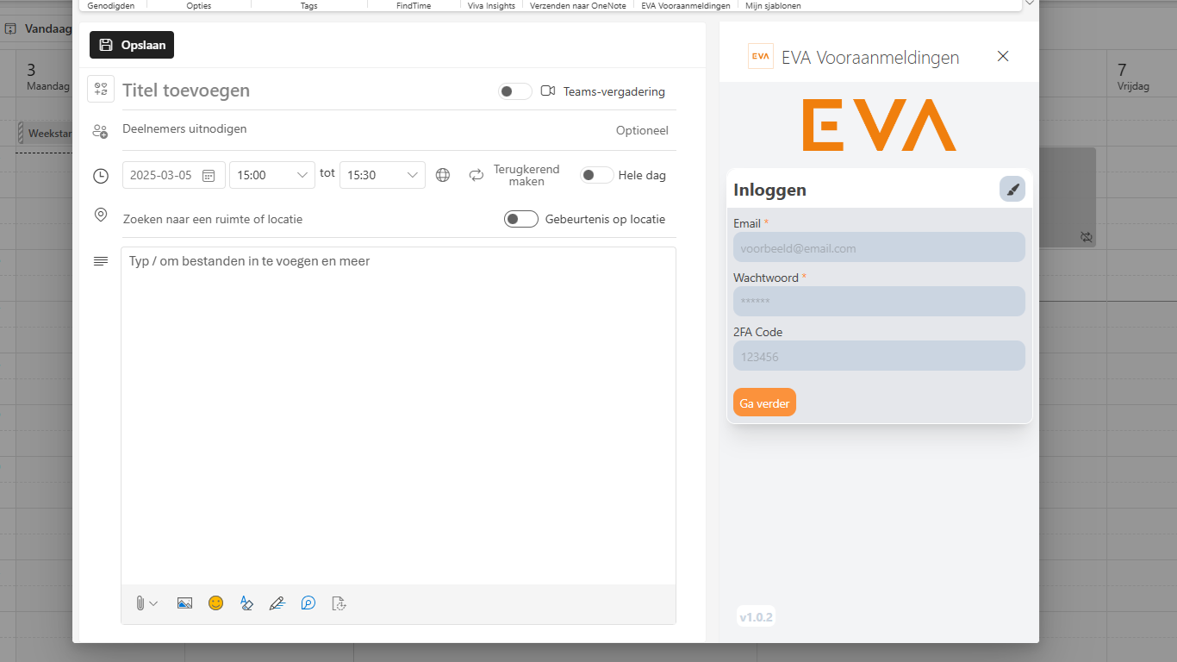Focus the 2FA Code input field
Screen dimensions: 1177x662
click(879, 356)
